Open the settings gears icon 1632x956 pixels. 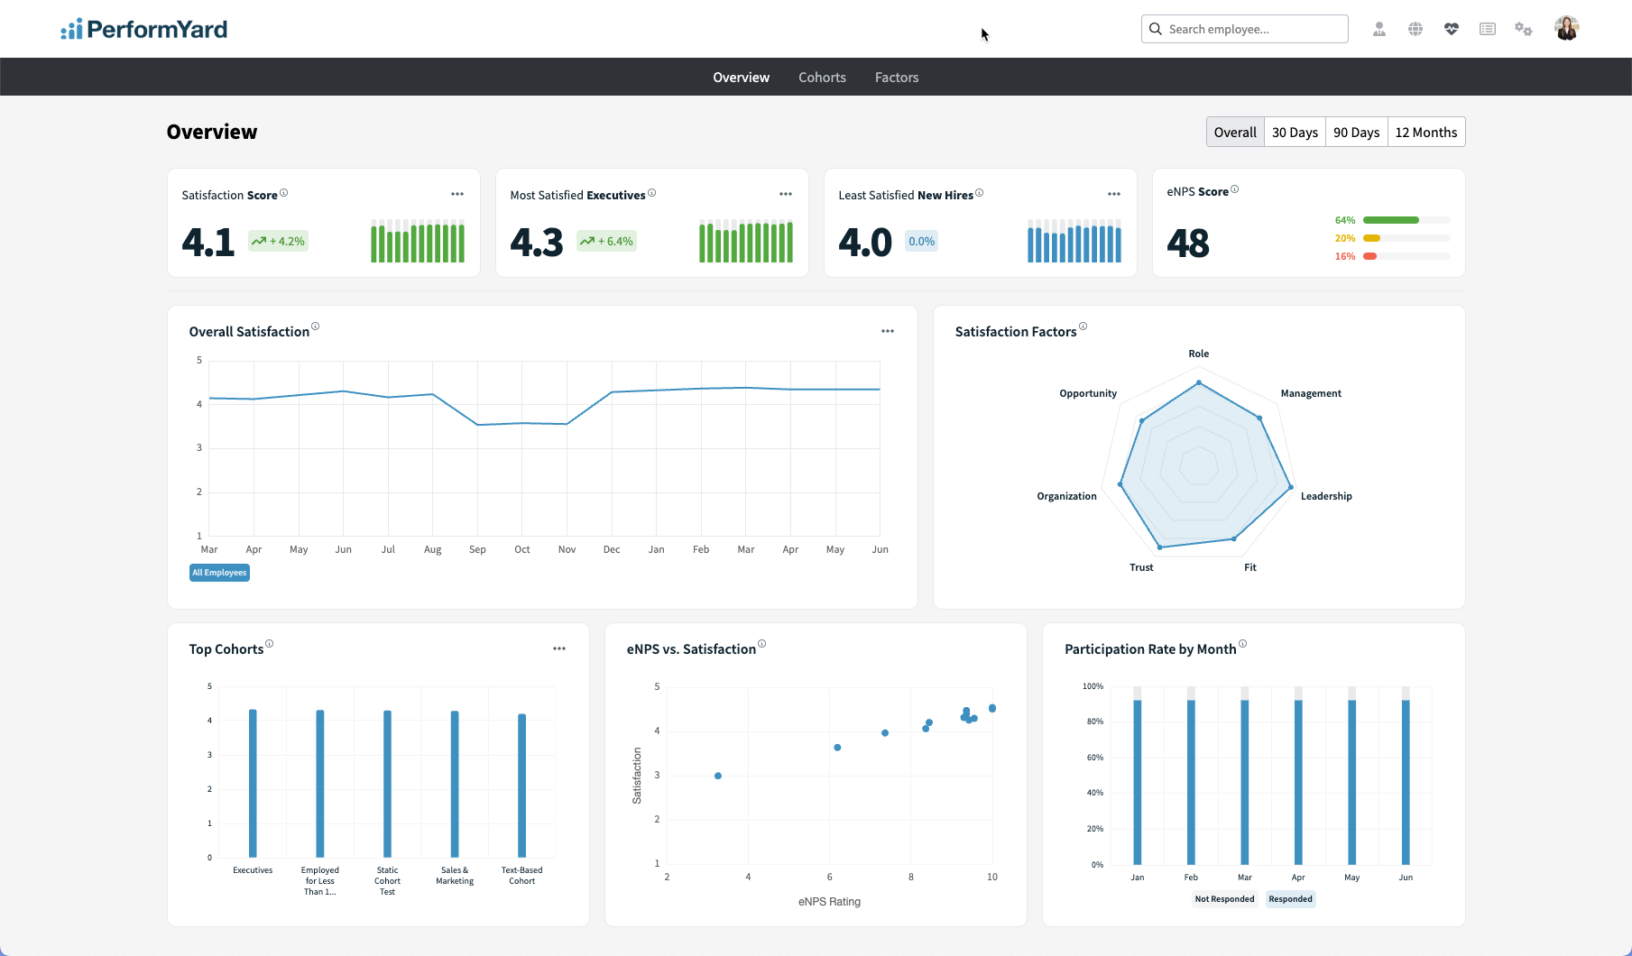pyautogui.click(x=1523, y=29)
